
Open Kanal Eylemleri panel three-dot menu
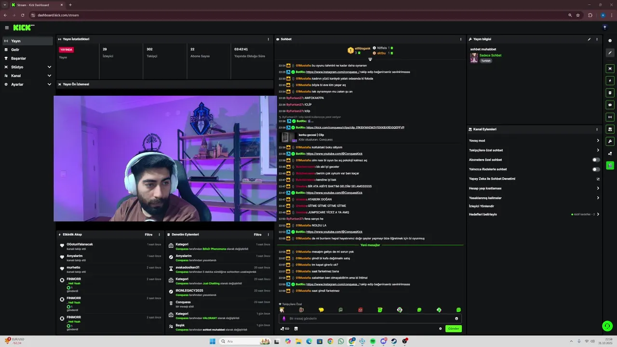click(597, 129)
